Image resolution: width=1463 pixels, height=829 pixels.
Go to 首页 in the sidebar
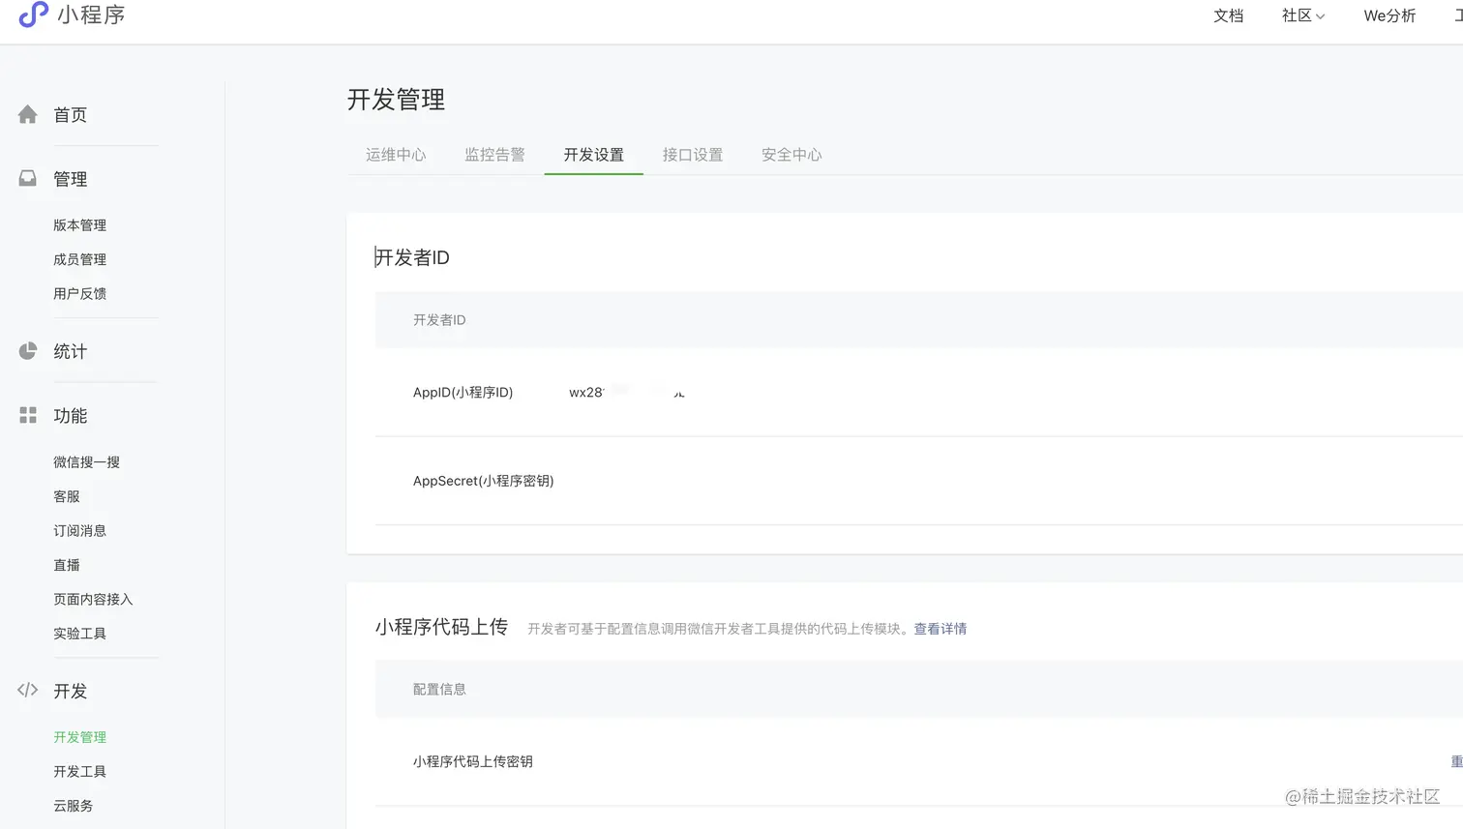coord(70,115)
